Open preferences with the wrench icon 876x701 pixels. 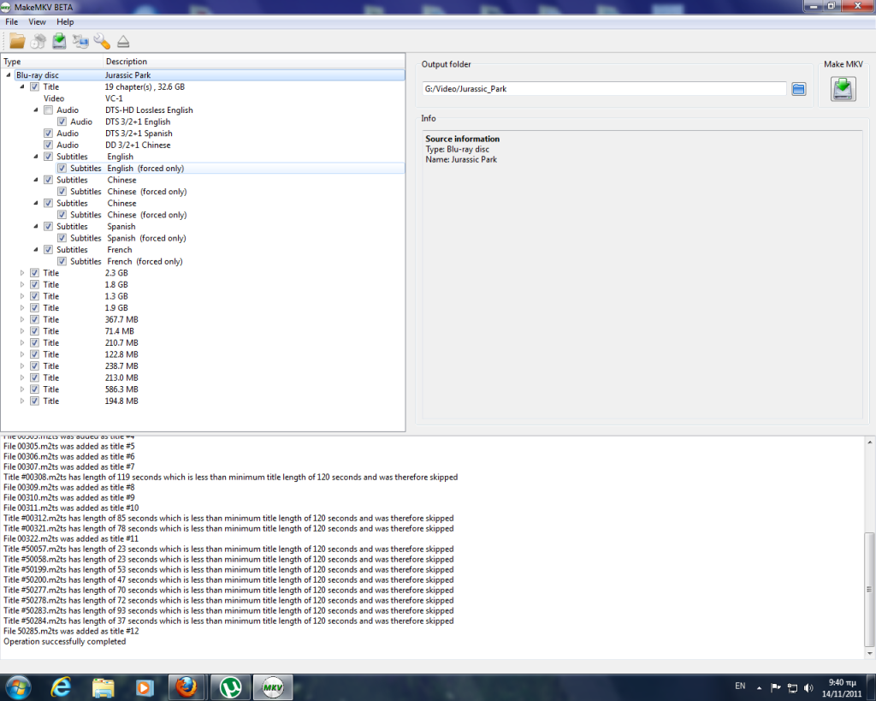point(102,41)
